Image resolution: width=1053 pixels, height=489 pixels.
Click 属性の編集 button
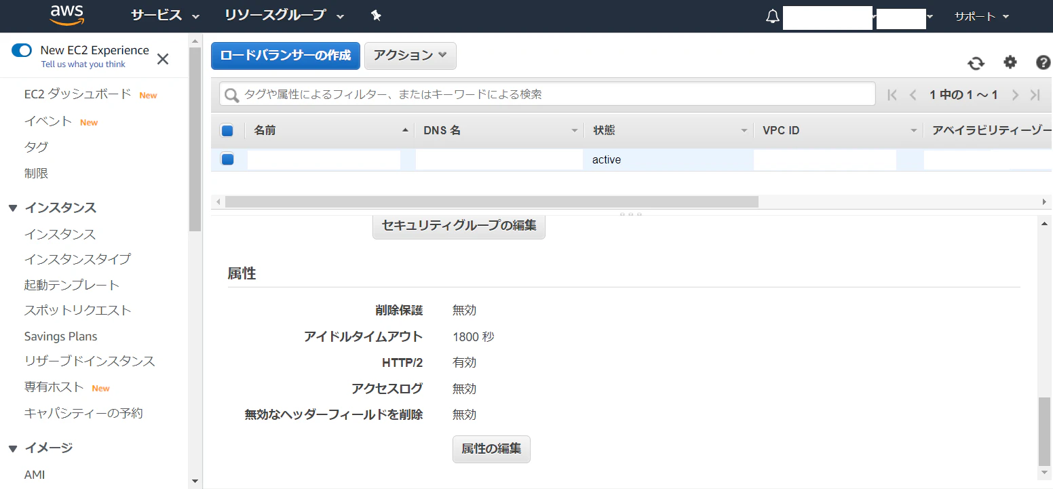[x=491, y=449]
